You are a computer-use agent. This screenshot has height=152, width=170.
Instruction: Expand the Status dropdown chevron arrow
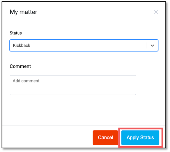point(152,45)
